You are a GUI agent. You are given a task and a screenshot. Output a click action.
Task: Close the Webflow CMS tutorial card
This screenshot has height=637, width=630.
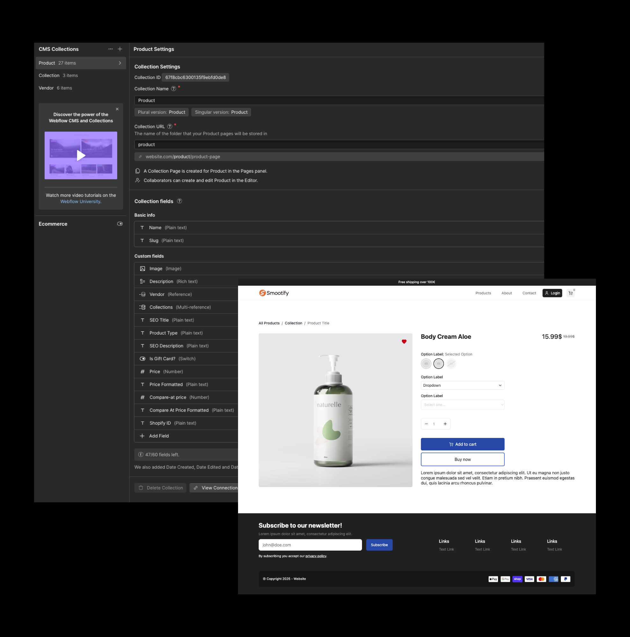(117, 109)
